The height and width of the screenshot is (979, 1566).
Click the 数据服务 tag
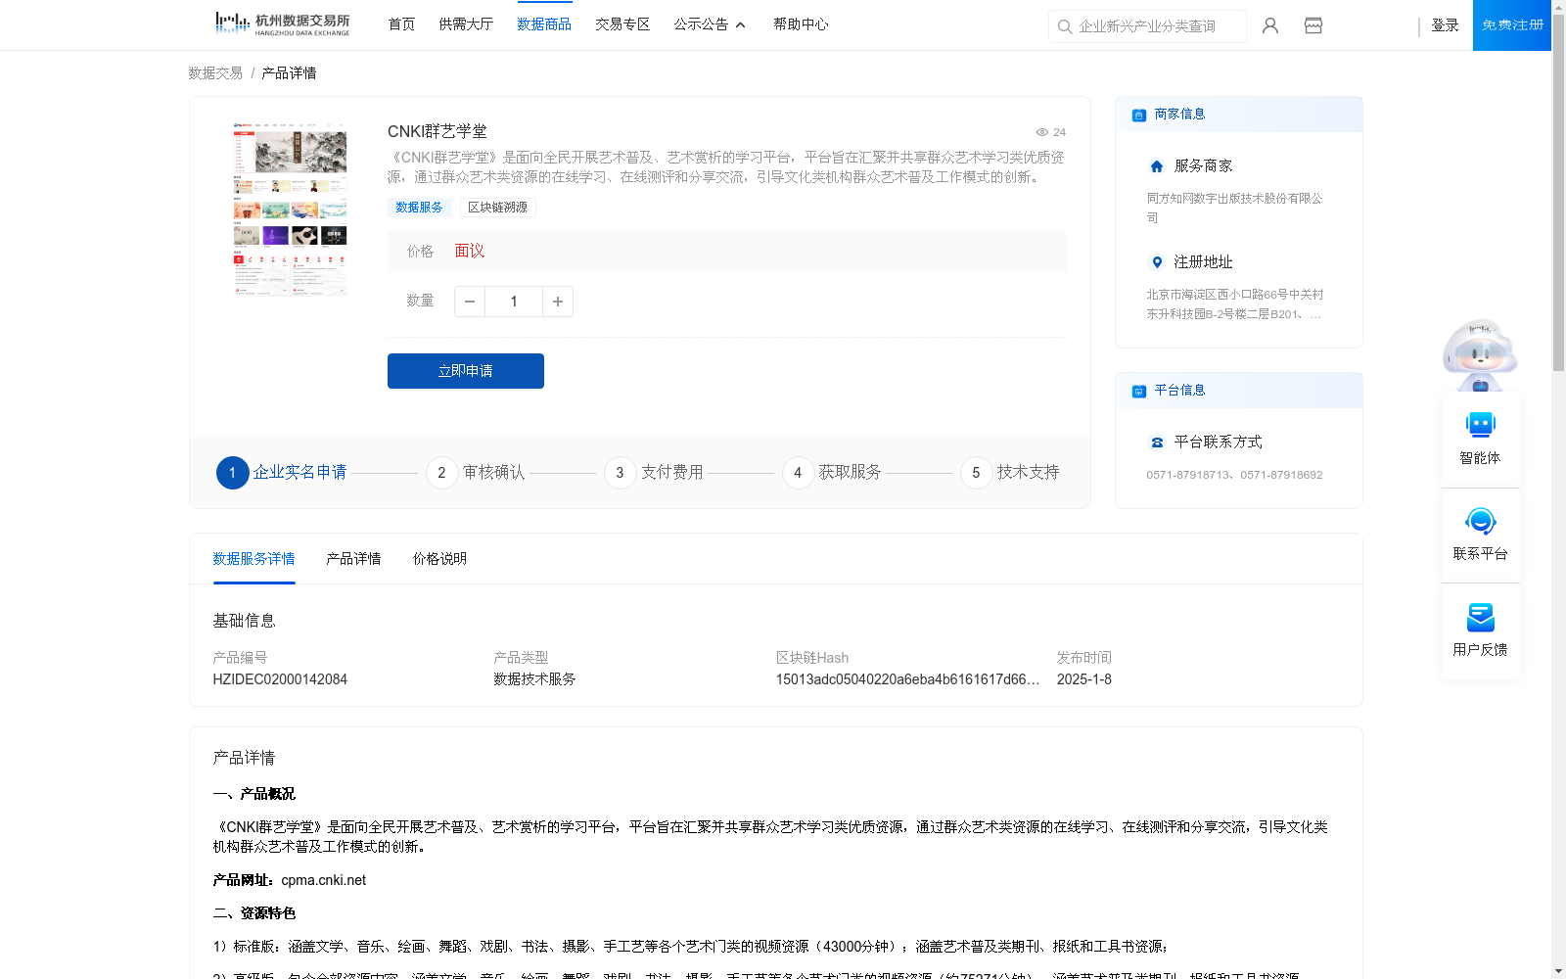pos(419,208)
